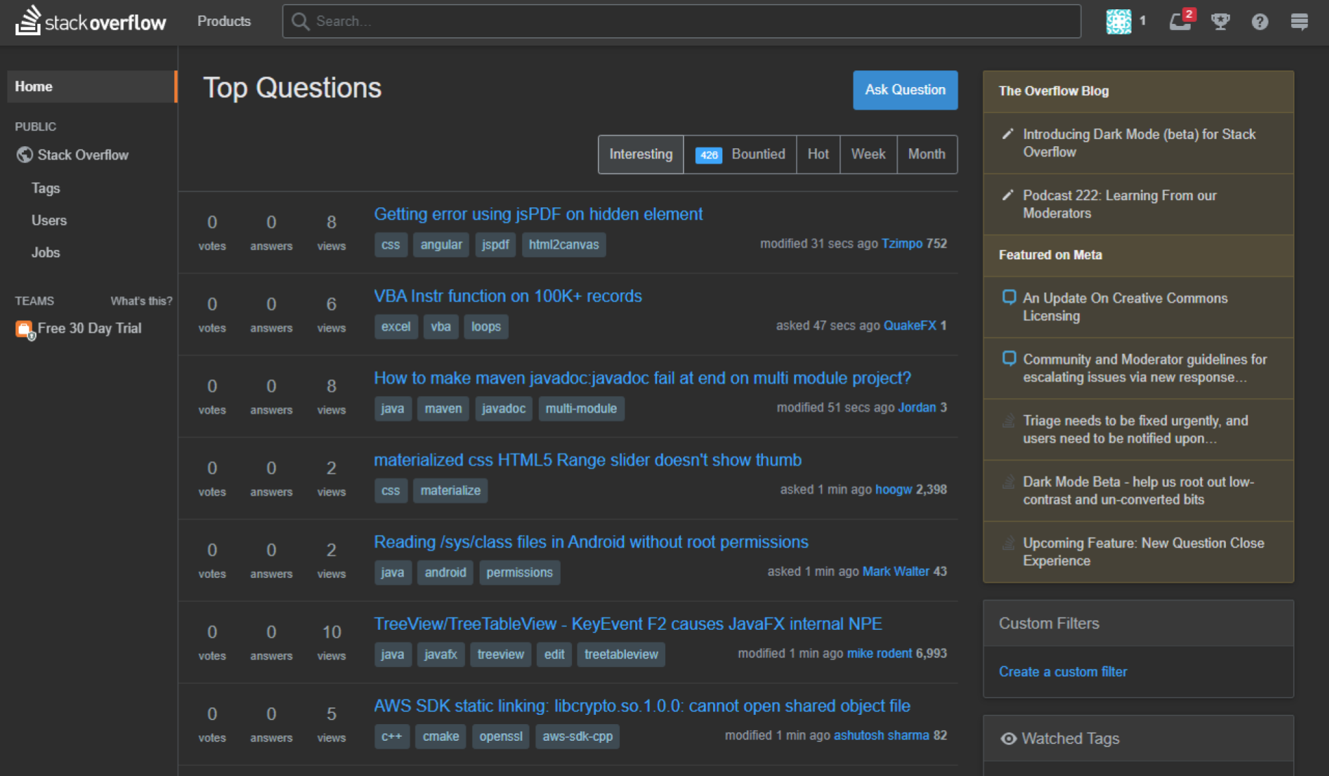Open TreeView/TreeTableView KeyEvent F2 question
1329x776 pixels.
(x=627, y=624)
